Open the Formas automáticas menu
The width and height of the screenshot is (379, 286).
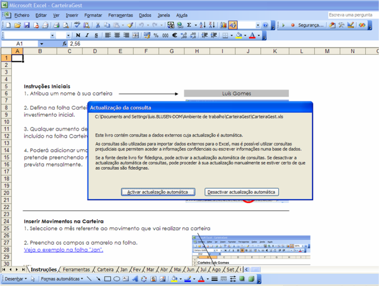[62, 279]
